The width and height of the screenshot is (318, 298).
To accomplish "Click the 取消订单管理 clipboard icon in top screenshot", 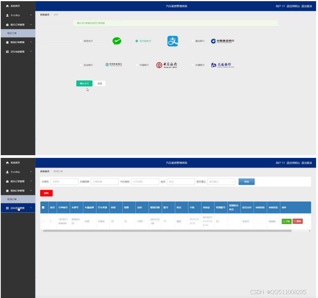I will pos(7,42).
